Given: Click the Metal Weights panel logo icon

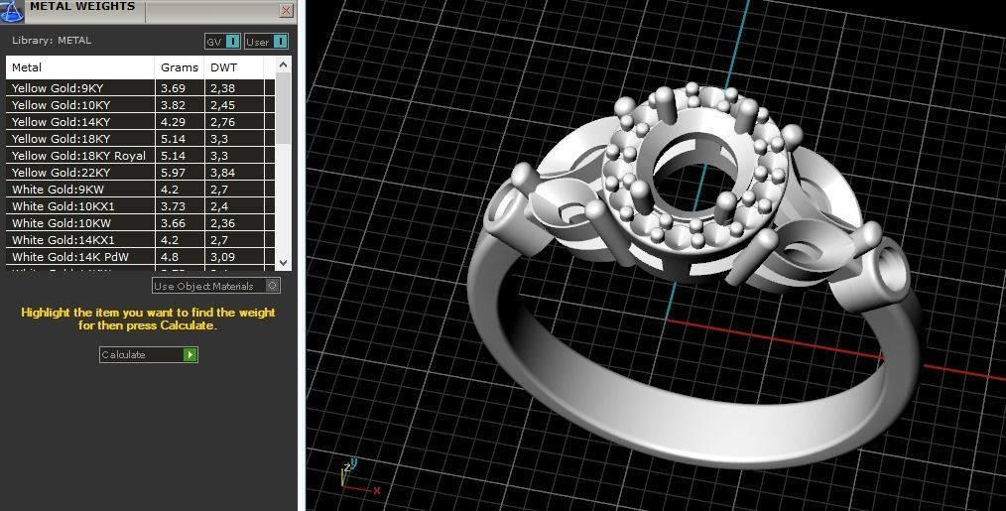Looking at the screenshot, I should point(11,11).
